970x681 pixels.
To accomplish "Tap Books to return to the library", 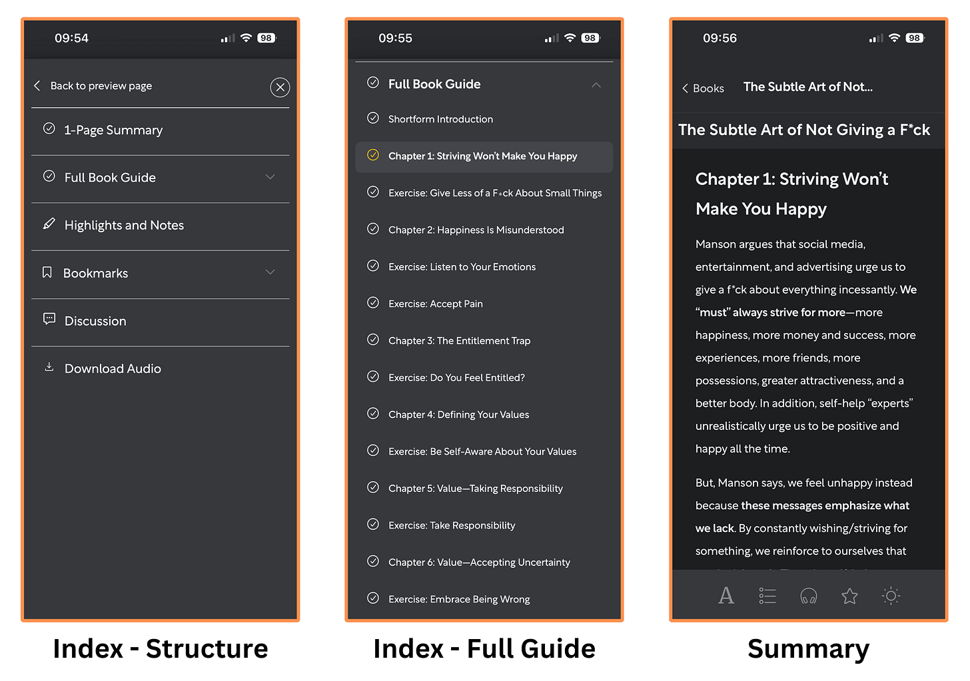I will coord(703,87).
